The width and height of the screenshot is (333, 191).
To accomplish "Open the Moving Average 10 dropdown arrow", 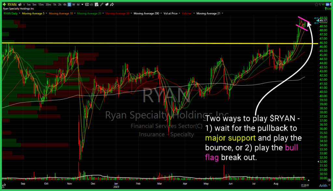I will click(75, 13).
